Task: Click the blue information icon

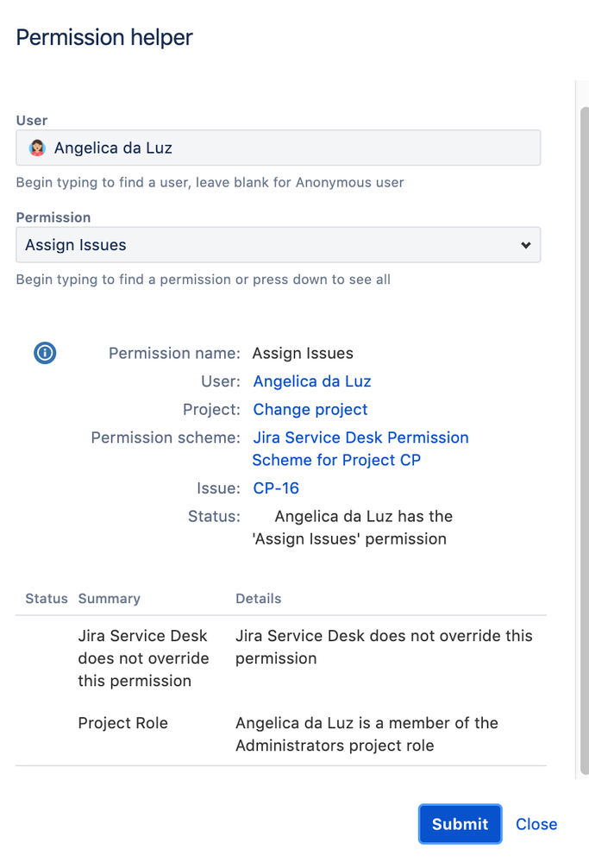Action: pos(44,353)
